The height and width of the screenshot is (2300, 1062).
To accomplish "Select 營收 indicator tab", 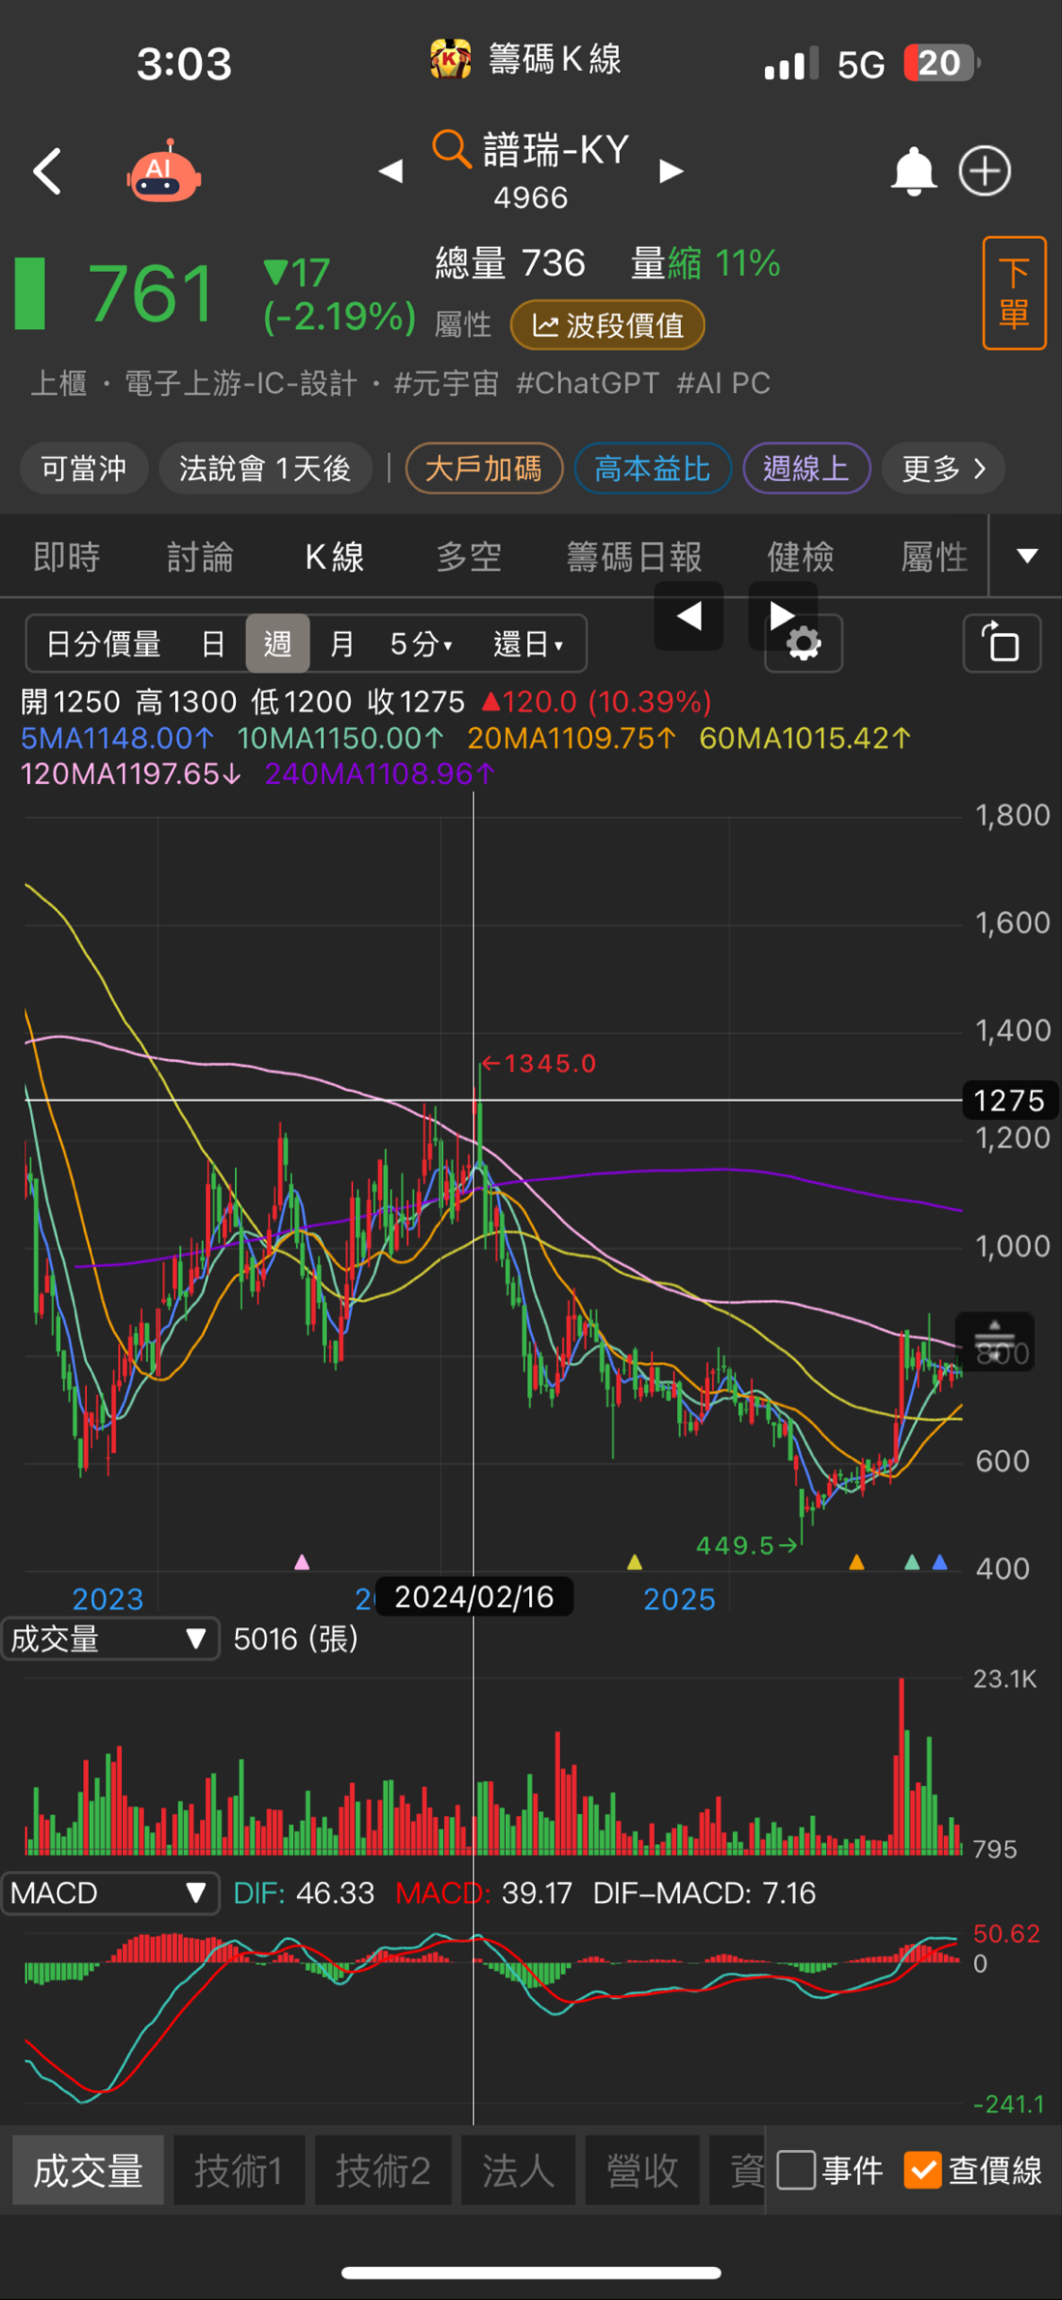I will click(x=642, y=2170).
